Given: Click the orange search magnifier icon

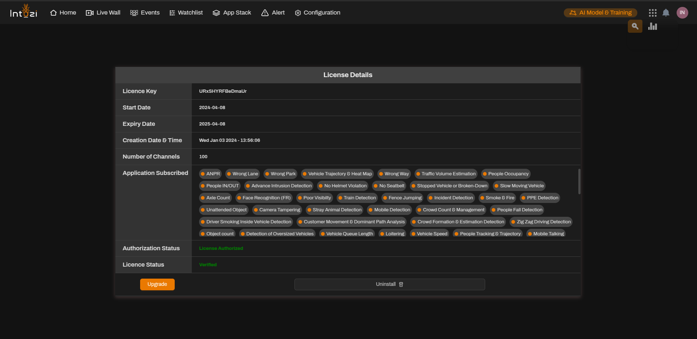Looking at the screenshot, I should pyautogui.click(x=635, y=26).
